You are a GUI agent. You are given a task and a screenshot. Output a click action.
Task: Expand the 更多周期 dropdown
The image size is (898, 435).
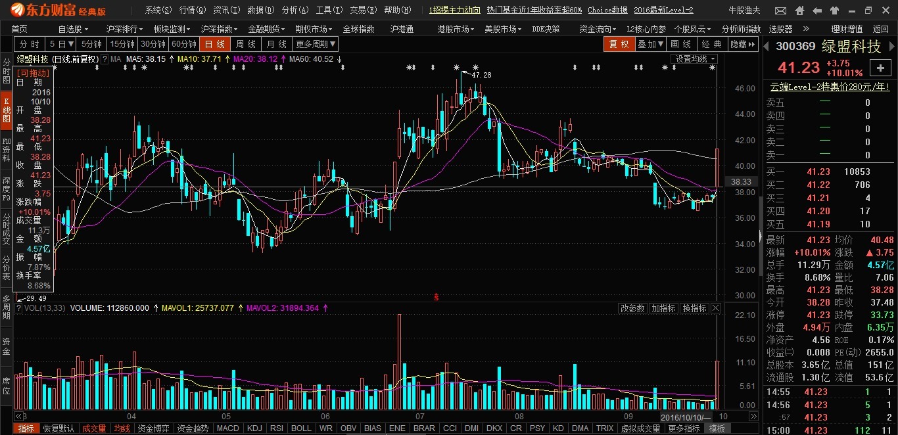tap(316, 44)
